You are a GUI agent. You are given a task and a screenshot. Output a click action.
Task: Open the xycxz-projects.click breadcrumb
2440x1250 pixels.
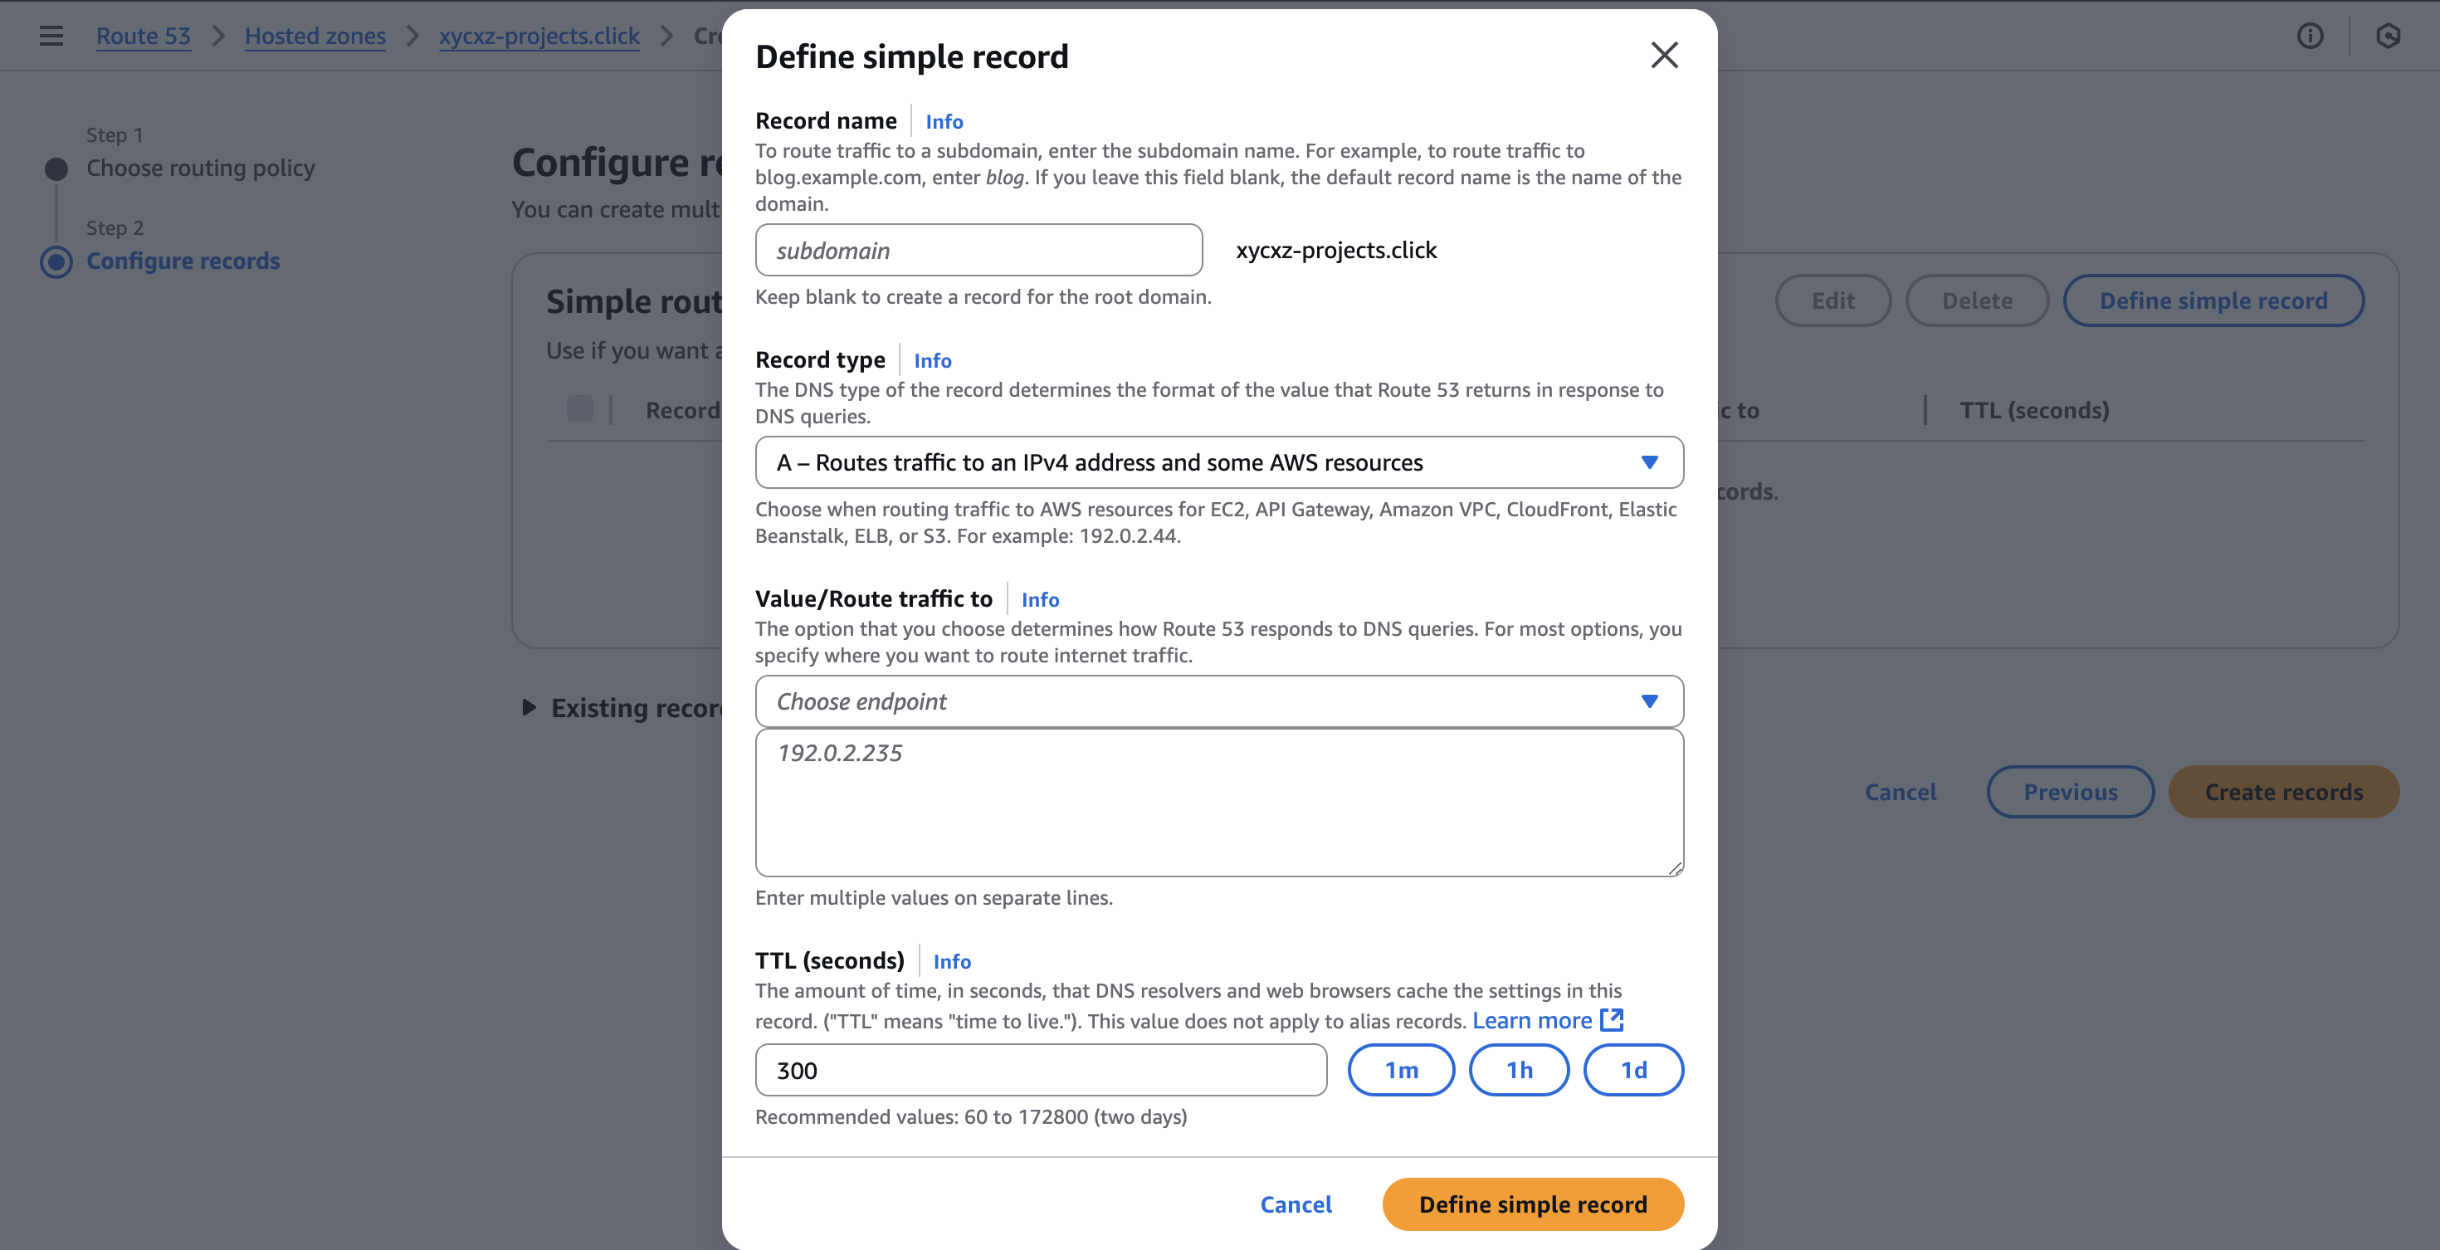[538, 36]
